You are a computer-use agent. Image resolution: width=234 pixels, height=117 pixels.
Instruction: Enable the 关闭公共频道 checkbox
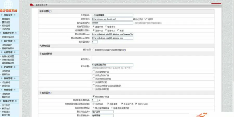(x=94, y=86)
